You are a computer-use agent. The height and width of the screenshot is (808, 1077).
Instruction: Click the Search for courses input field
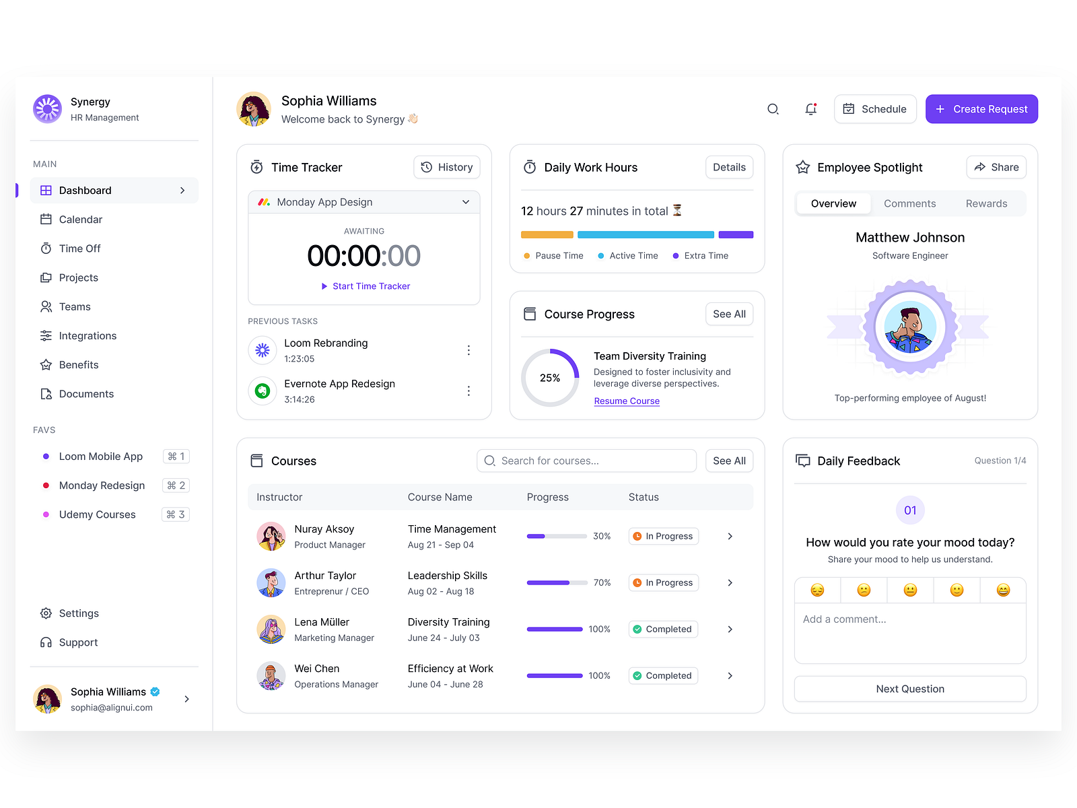point(586,461)
